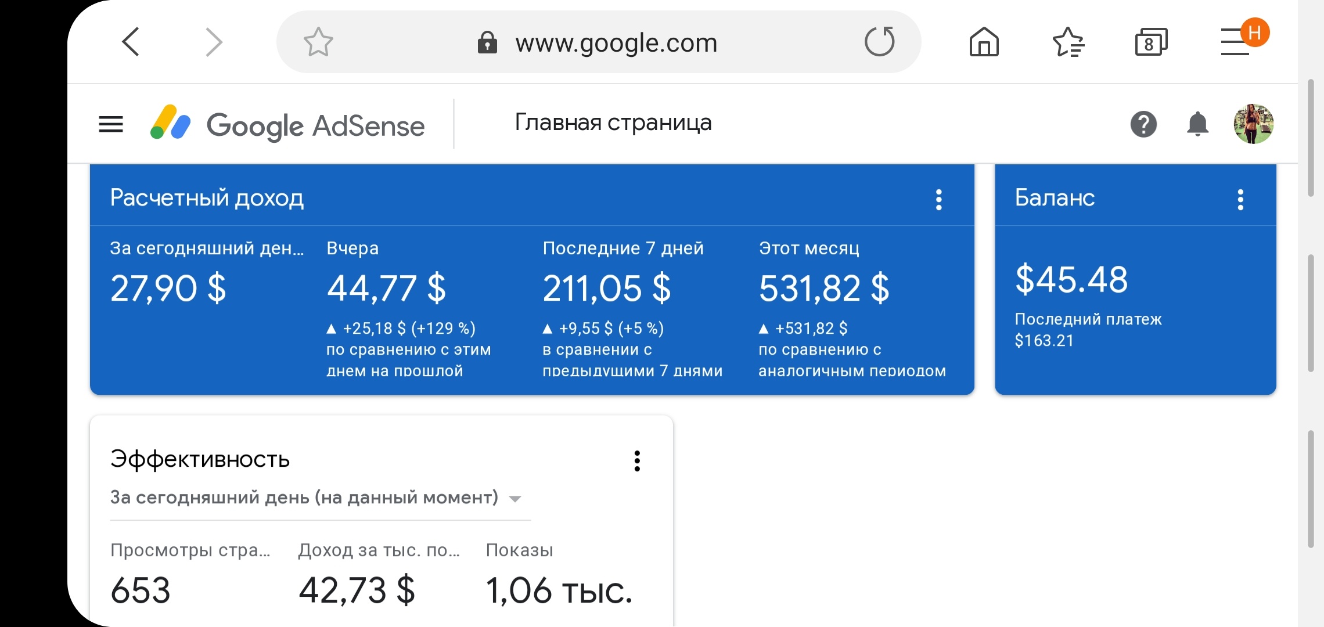Open the notifications bell
Viewport: 1324px width, 627px height.
coord(1197,124)
